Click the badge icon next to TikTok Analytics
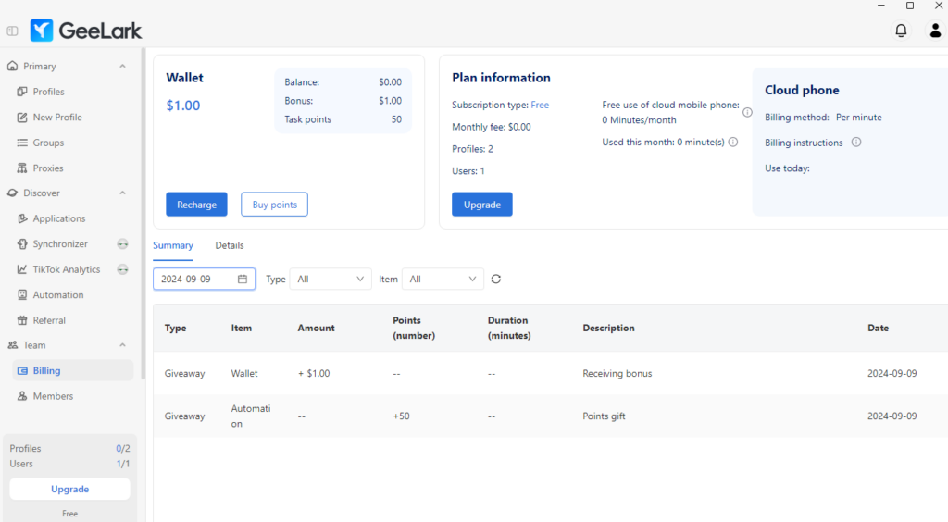The image size is (948, 522). [123, 269]
